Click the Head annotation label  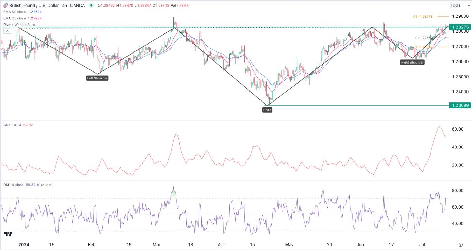[267, 110]
